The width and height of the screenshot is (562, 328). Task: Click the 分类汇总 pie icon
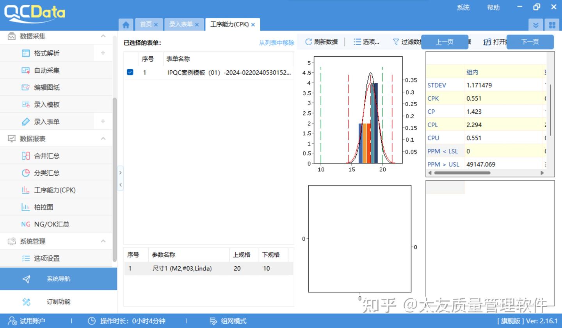[x=26, y=173]
